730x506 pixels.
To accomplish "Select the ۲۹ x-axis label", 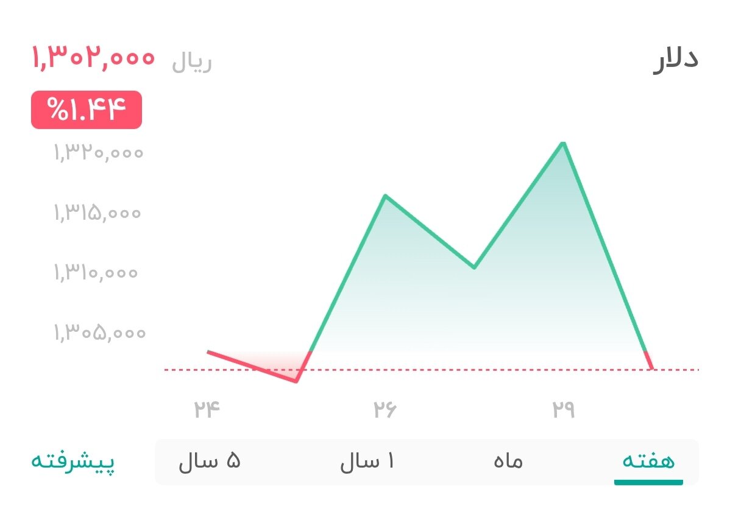I will (564, 408).
